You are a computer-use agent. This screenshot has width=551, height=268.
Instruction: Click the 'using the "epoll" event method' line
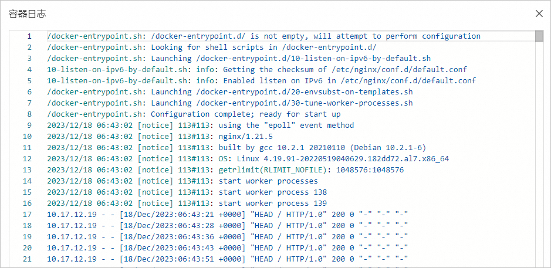coord(200,125)
